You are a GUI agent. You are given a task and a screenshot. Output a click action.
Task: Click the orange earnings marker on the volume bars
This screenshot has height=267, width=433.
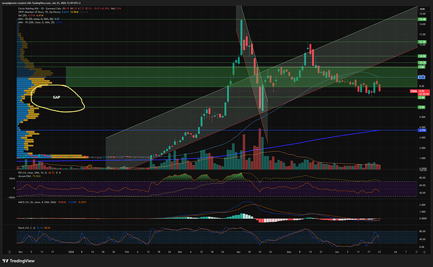point(90,166)
